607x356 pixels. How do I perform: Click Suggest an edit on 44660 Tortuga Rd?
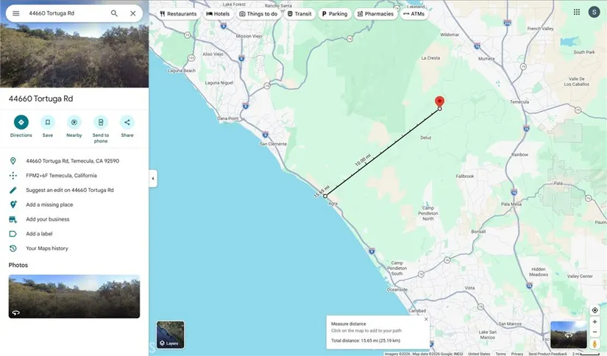point(70,190)
